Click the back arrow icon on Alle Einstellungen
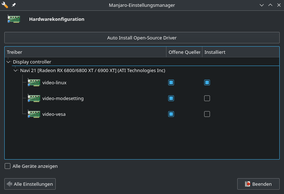The width and height of the screenshot is (284, 194). point(9,184)
